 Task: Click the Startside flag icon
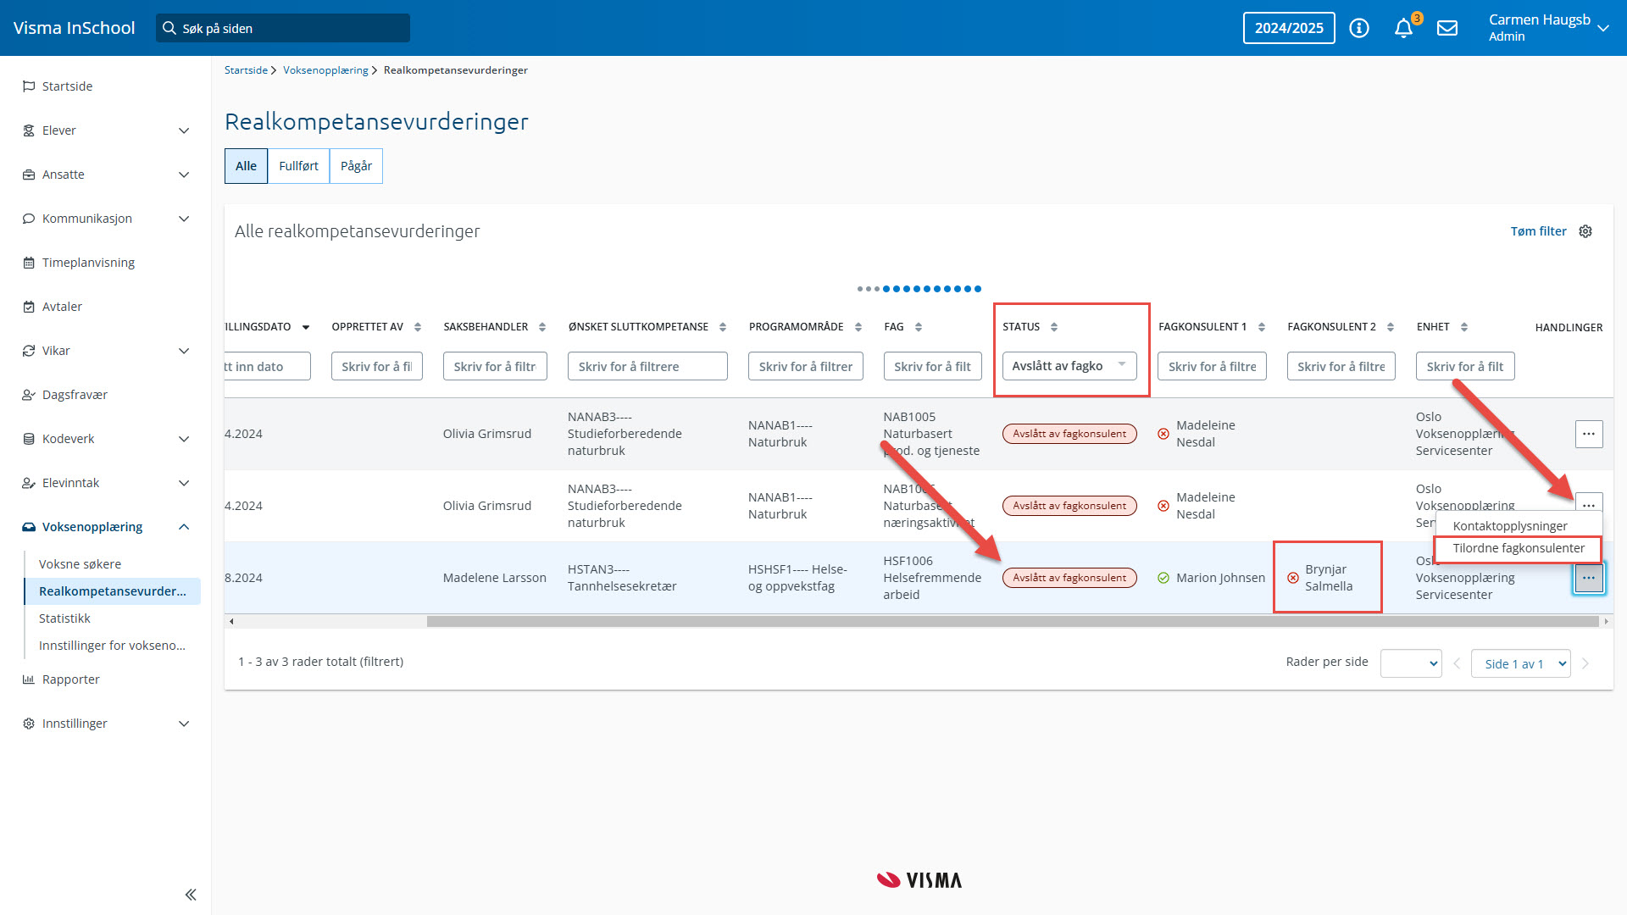[29, 86]
